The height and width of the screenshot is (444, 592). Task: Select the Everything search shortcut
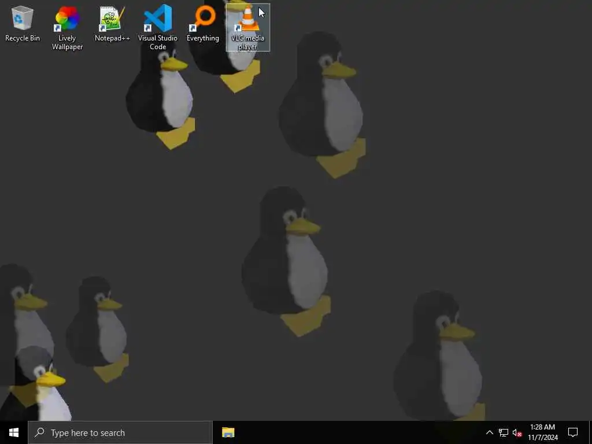pos(203,24)
